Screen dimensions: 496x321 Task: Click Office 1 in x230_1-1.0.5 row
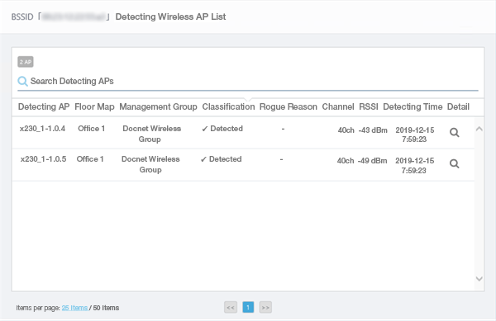coord(90,159)
